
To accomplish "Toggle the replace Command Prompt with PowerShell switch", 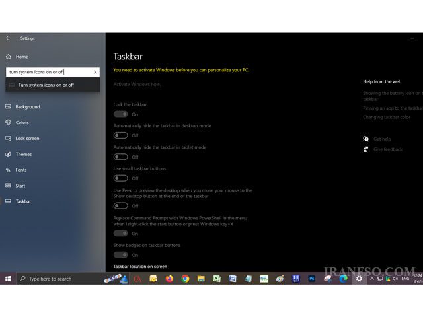I will [x=120, y=233].
